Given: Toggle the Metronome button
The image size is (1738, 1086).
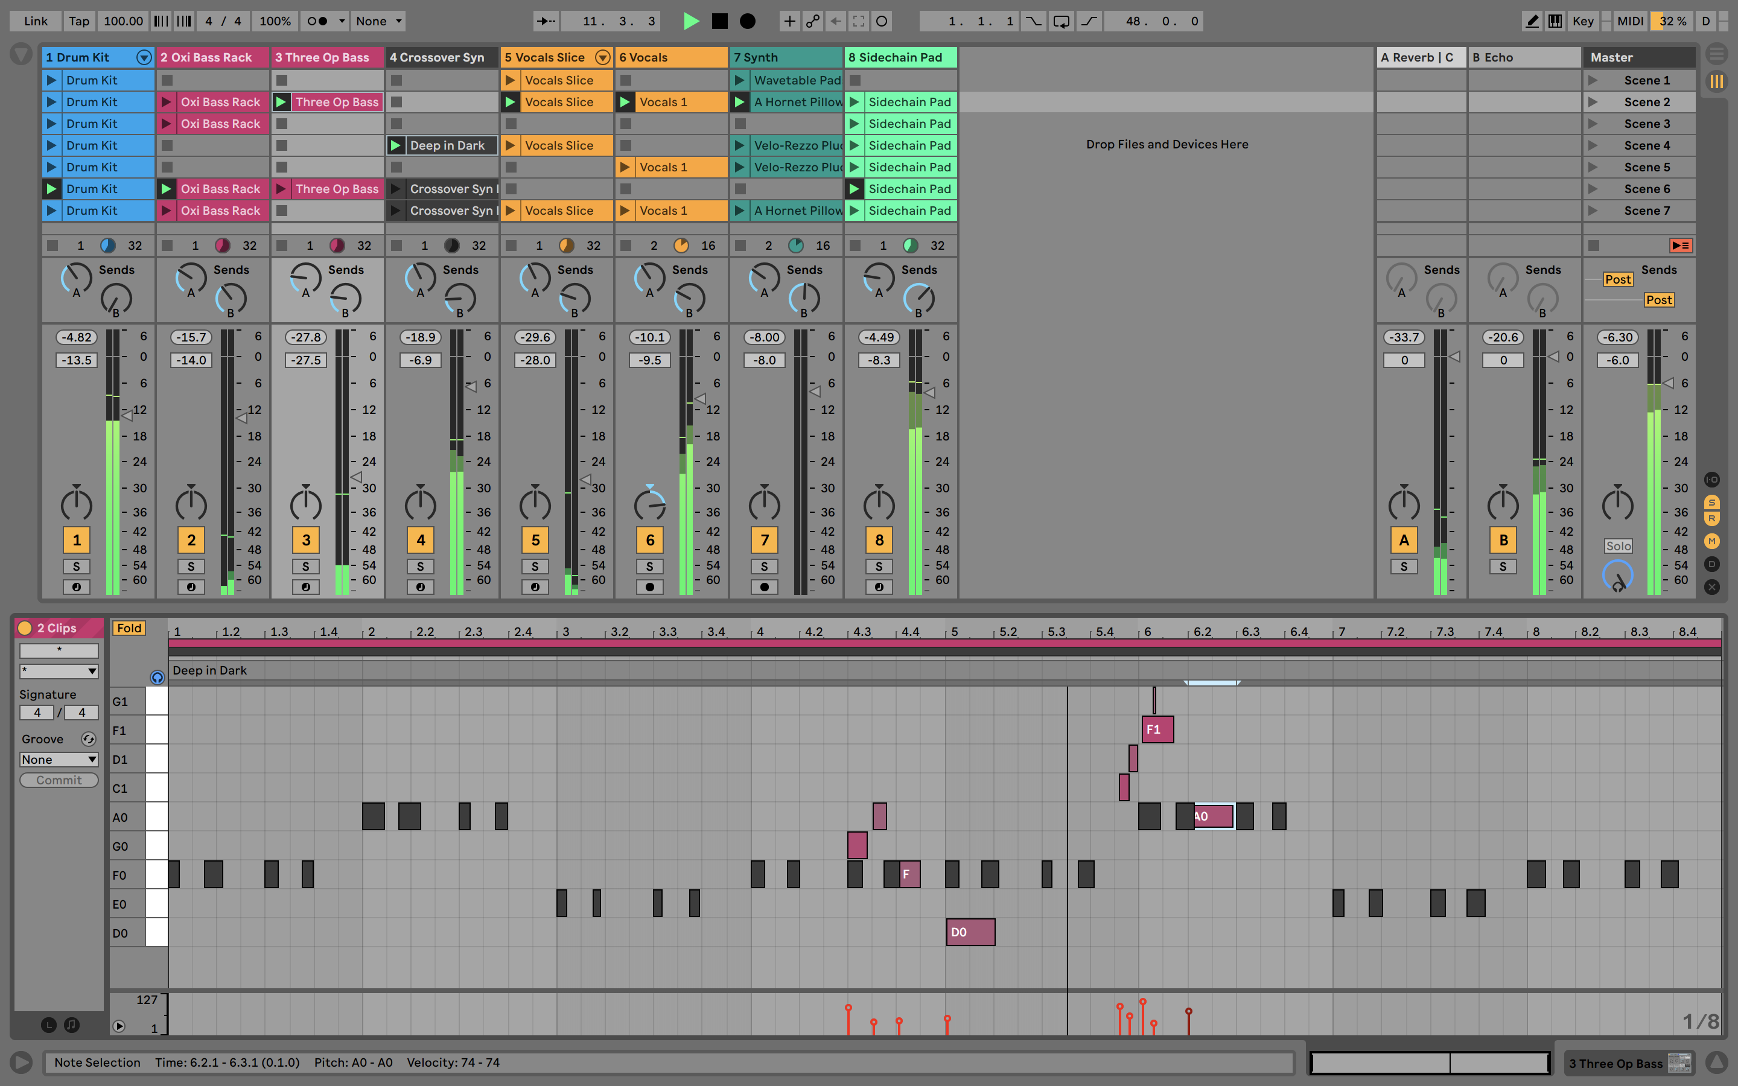Looking at the screenshot, I should [x=317, y=21].
